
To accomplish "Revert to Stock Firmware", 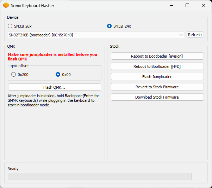I will click(x=157, y=87).
